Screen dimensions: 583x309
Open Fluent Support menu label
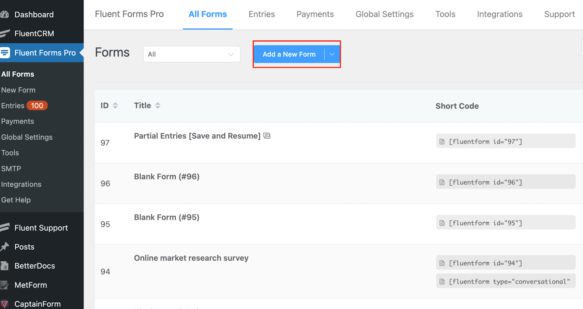[41, 228]
